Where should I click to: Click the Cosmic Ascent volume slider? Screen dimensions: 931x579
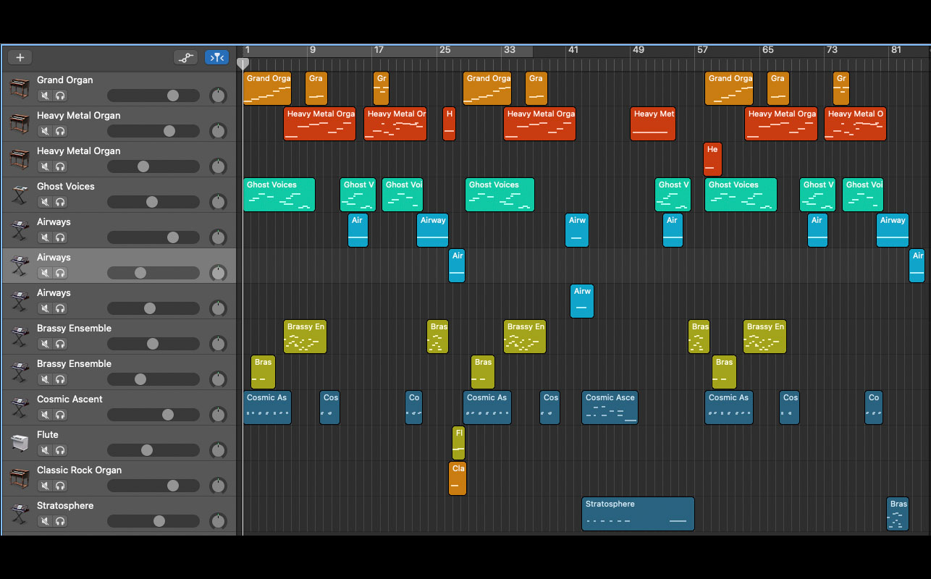(x=153, y=415)
